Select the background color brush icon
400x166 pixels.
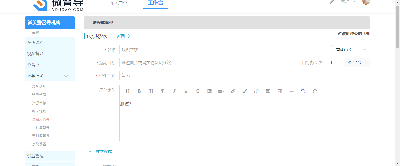coord(245,91)
